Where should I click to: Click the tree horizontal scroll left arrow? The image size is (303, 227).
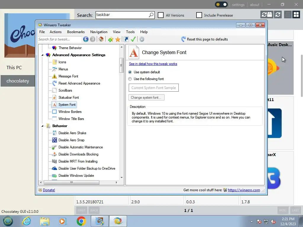[x=41, y=182]
